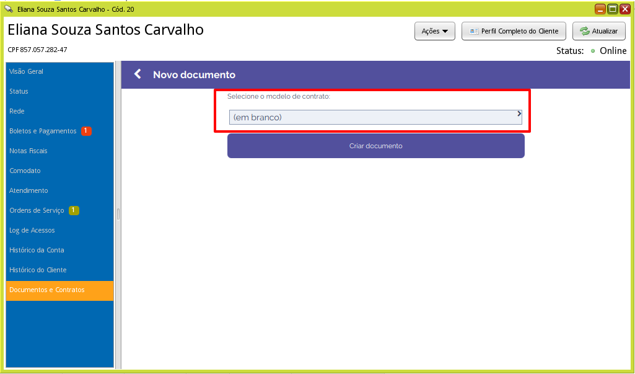
Task: Open the Notas Fiscais tab
Action: (x=27, y=151)
